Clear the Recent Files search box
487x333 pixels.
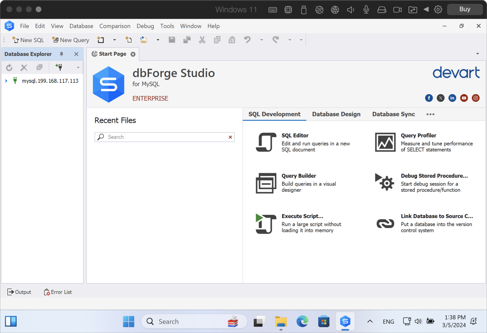(x=230, y=137)
